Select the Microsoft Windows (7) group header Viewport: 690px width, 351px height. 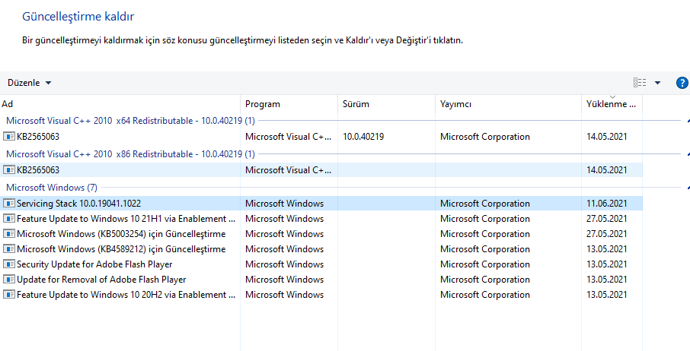(x=52, y=188)
